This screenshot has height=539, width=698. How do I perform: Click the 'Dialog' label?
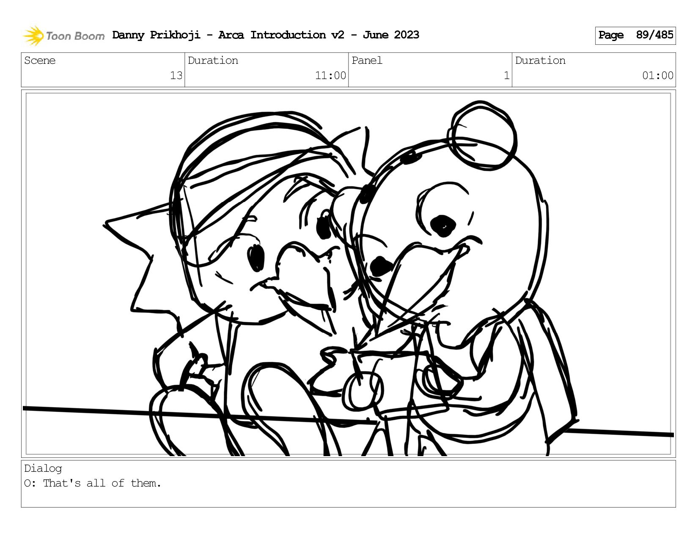(43, 468)
